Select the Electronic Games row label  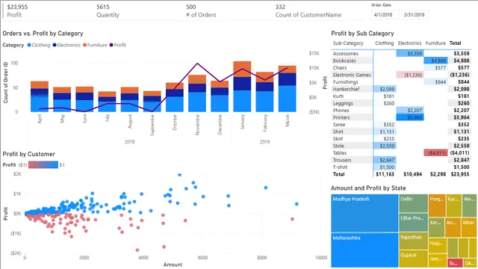click(x=352, y=75)
